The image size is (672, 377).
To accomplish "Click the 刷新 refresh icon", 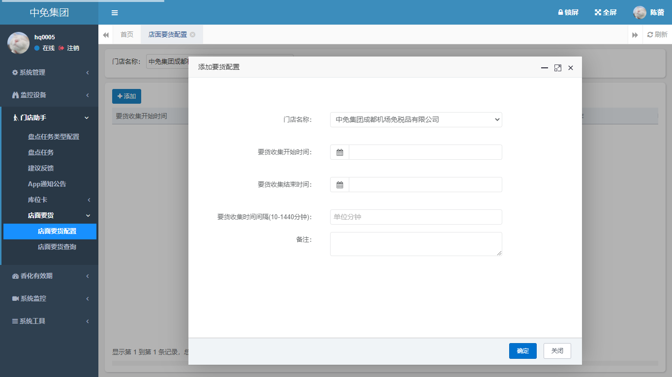I will pyautogui.click(x=650, y=34).
